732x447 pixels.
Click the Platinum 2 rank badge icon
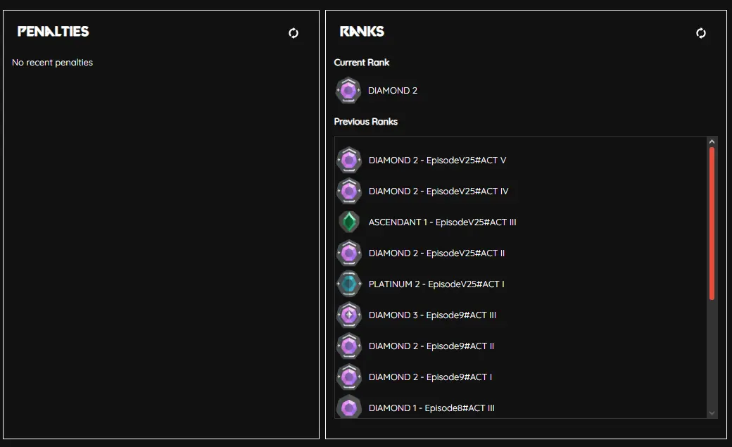pos(349,284)
